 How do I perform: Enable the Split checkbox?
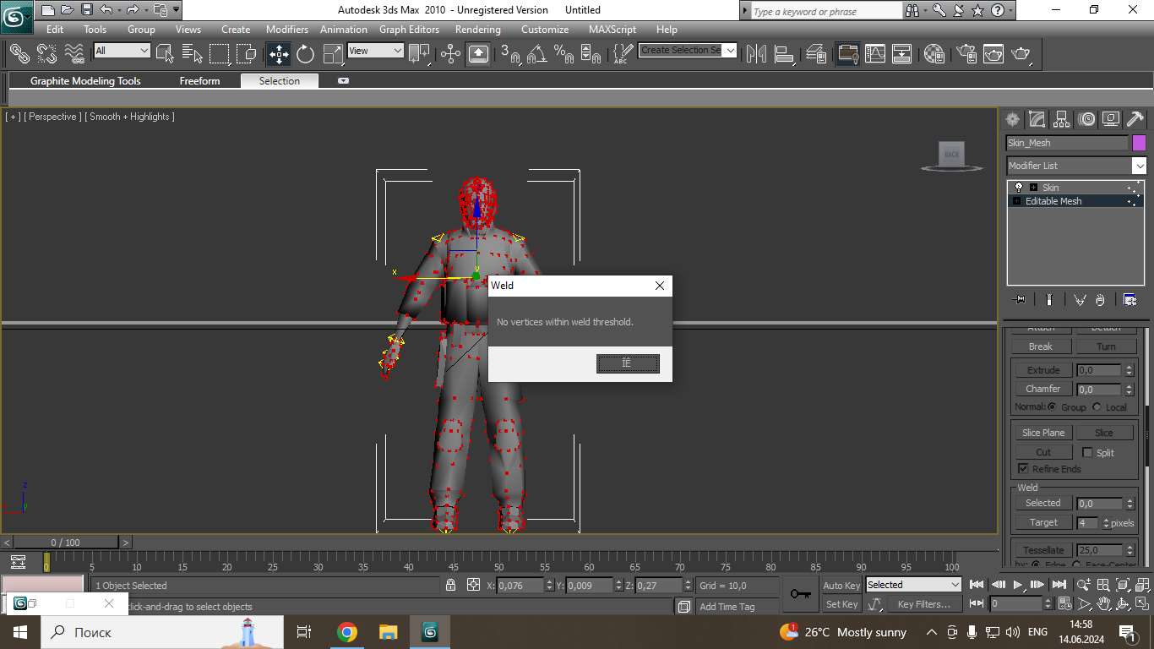tap(1087, 452)
